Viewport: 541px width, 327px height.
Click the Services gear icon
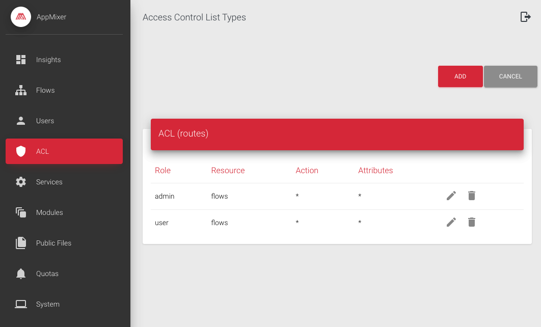pyautogui.click(x=21, y=182)
